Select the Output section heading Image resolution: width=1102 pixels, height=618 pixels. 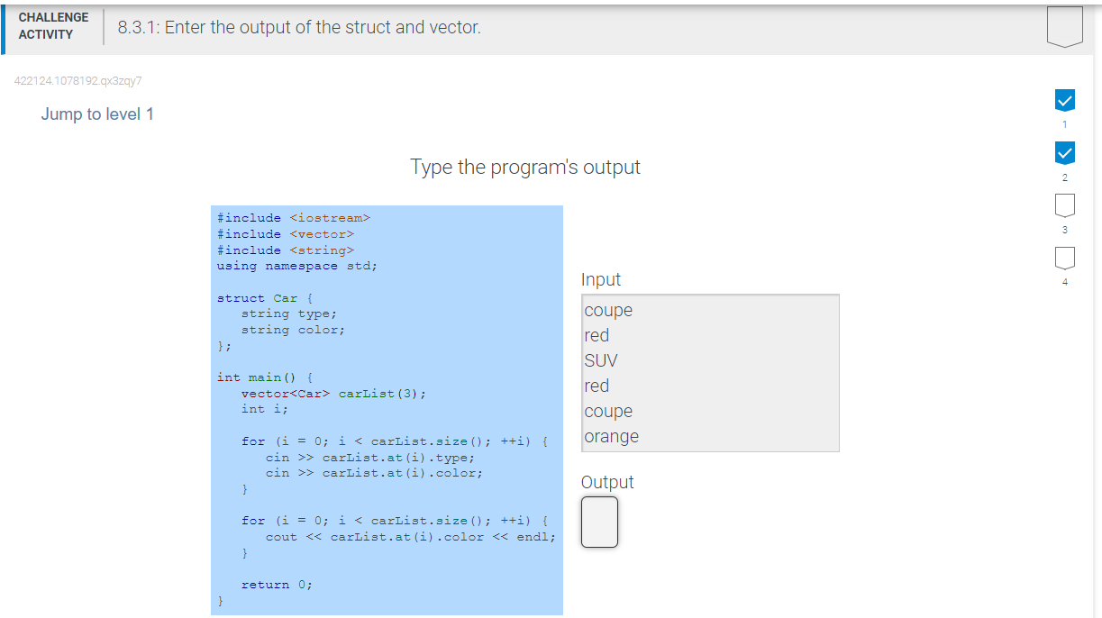click(x=607, y=482)
